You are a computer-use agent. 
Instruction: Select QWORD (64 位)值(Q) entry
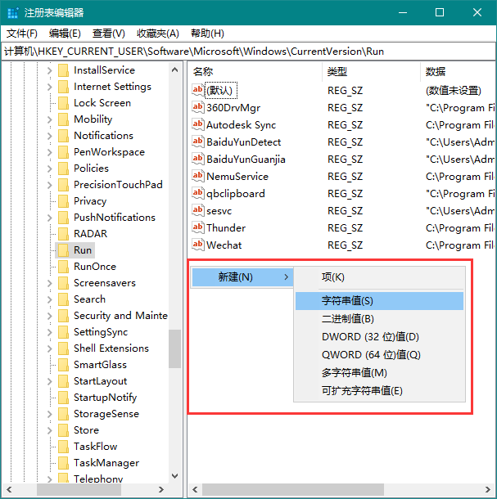379,355
